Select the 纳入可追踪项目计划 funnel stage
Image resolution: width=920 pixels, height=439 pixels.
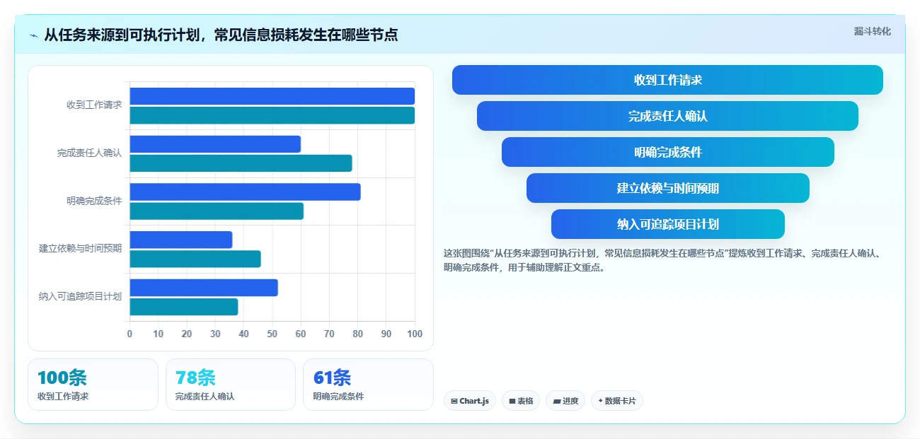click(667, 224)
